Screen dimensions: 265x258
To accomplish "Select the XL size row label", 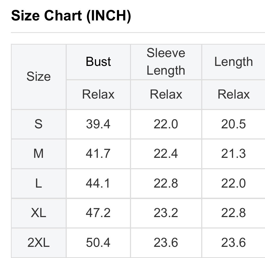I will click(x=39, y=213).
